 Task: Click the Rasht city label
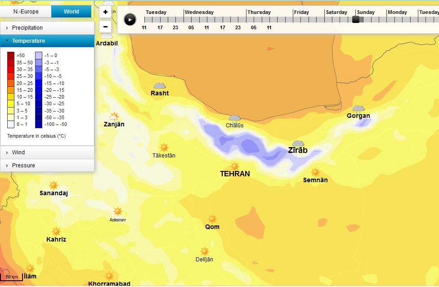(x=160, y=93)
